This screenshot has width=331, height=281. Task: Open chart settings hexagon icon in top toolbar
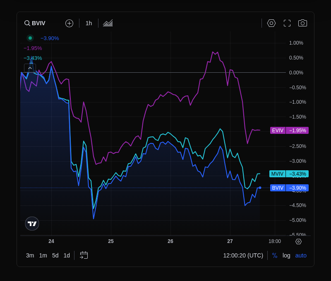tap(271, 23)
